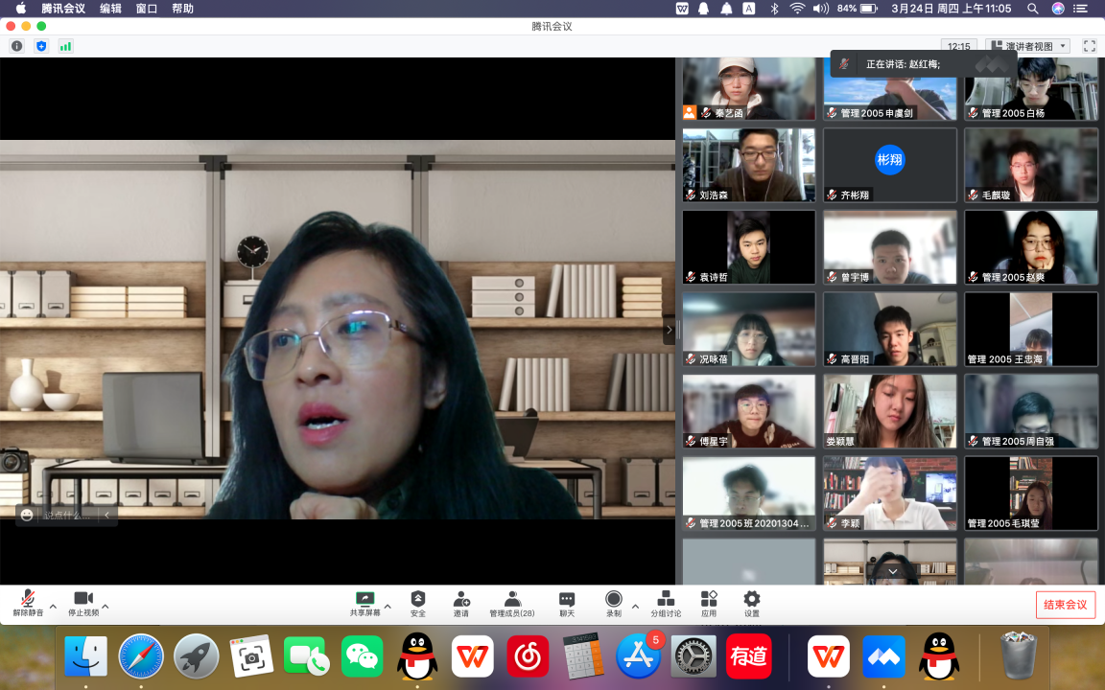Screen dimensions: 1105x690
Task: Start 分组讨论 breakout rooms
Action: click(666, 603)
